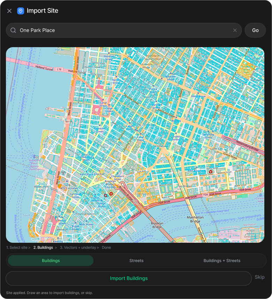Select the Streets import mode
This screenshot has height=299, width=272.
[x=136, y=261]
